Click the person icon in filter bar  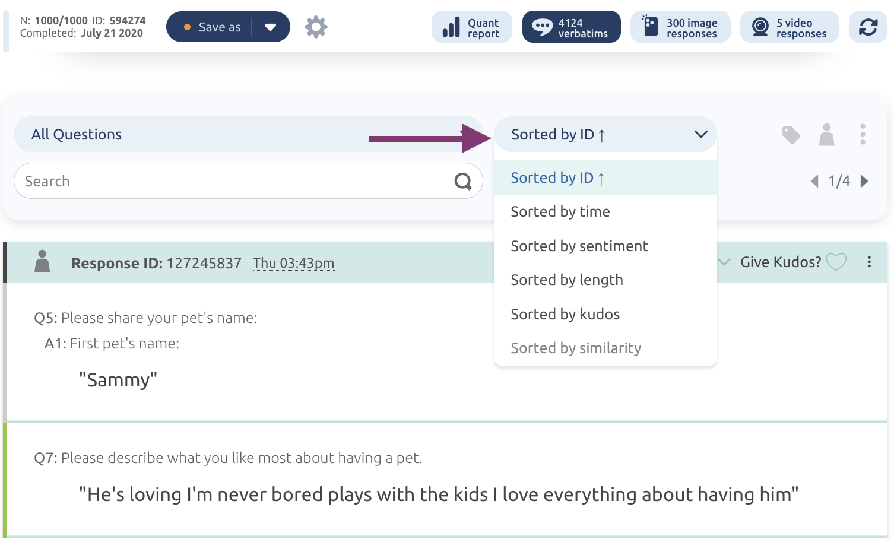827,135
